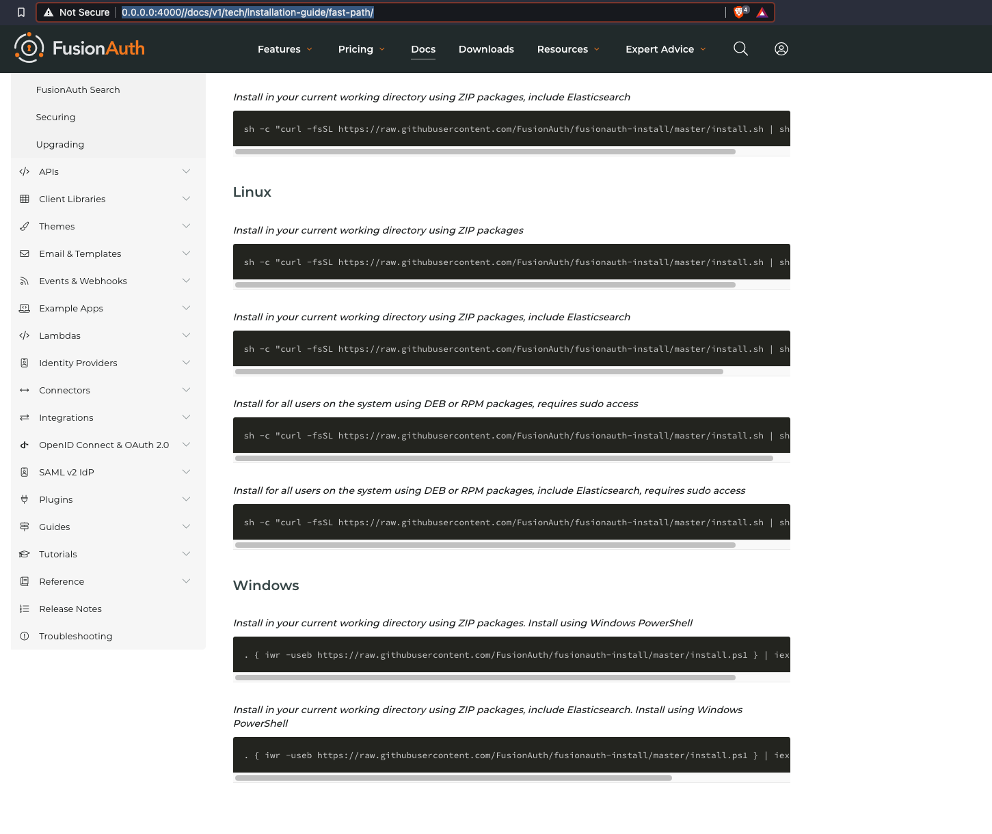Open the Brave shields icon
This screenshot has height=834, width=992.
pos(739,12)
